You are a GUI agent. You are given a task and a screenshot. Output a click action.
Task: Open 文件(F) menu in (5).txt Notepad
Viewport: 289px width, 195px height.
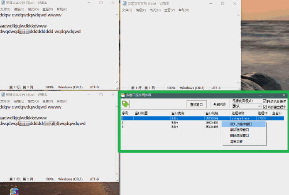[5, 9]
